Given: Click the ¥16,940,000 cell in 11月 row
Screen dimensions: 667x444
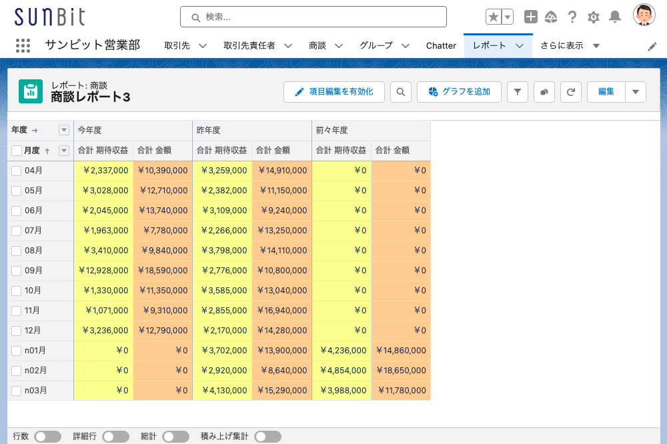Looking at the screenshot, I should pyautogui.click(x=282, y=311).
